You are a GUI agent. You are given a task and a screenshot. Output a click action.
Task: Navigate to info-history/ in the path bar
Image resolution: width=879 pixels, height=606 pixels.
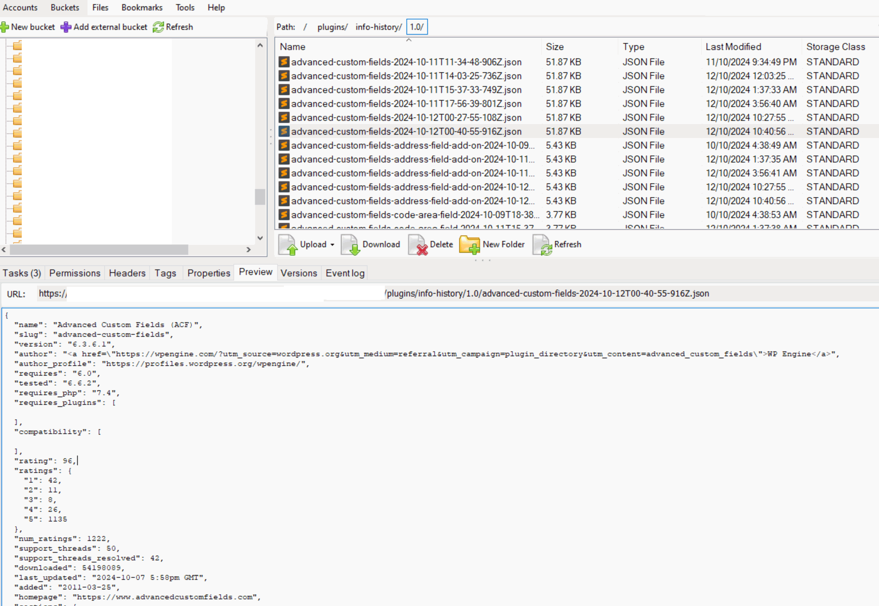[x=378, y=27]
